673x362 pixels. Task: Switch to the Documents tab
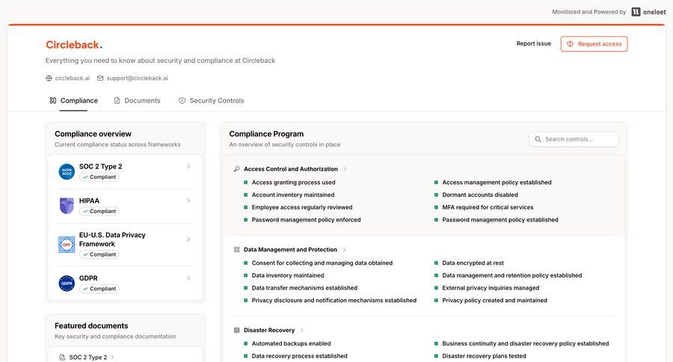pyautogui.click(x=137, y=100)
